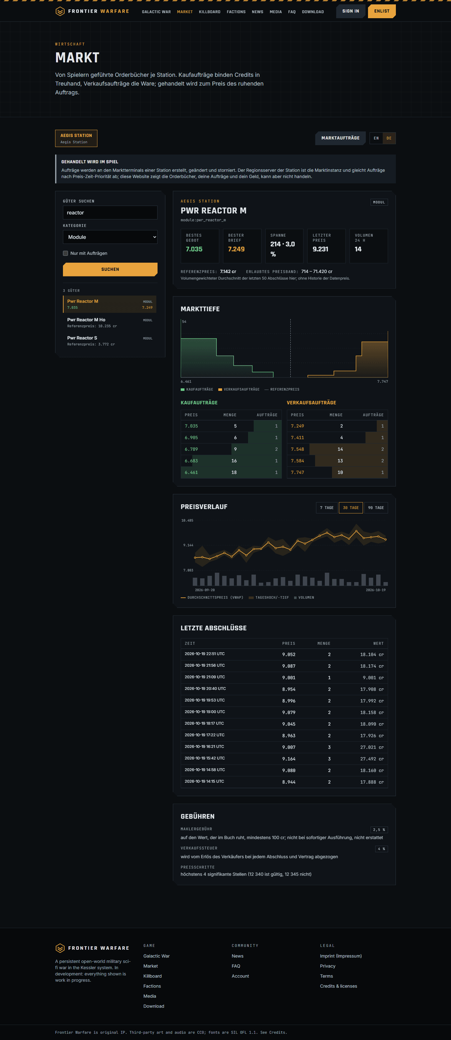Select Pwr Reactor M Ho in the goods list
This screenshot has width=451, height=1040.
tap(110, 322)
